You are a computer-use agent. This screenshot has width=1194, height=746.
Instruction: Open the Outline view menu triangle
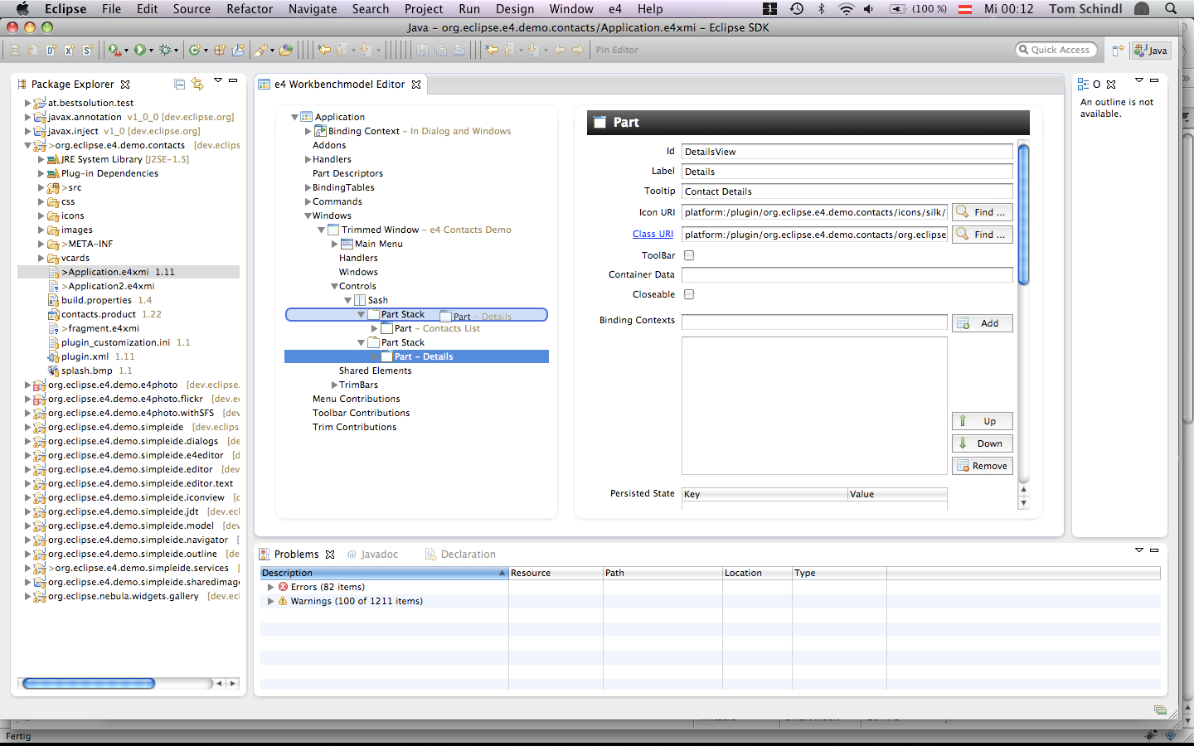pos(1139,80)
